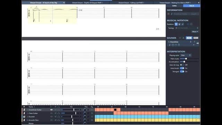Screen dimensions: 222x125
Task: Select the slash notation icon
Action: click(x=183, y=24)
